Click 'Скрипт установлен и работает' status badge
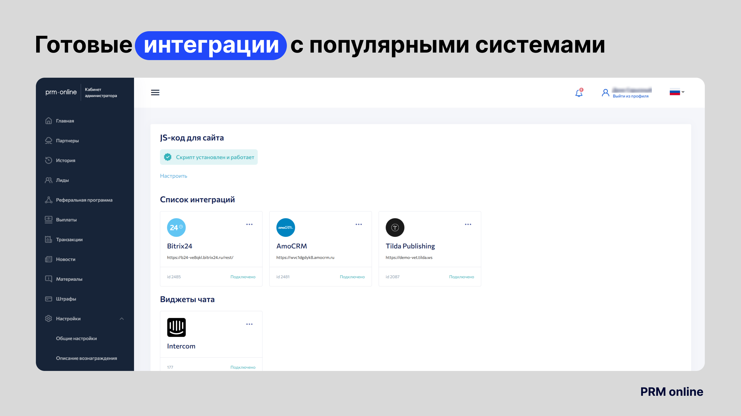Viewport: 741px width, 416px height. click(209, 157)
